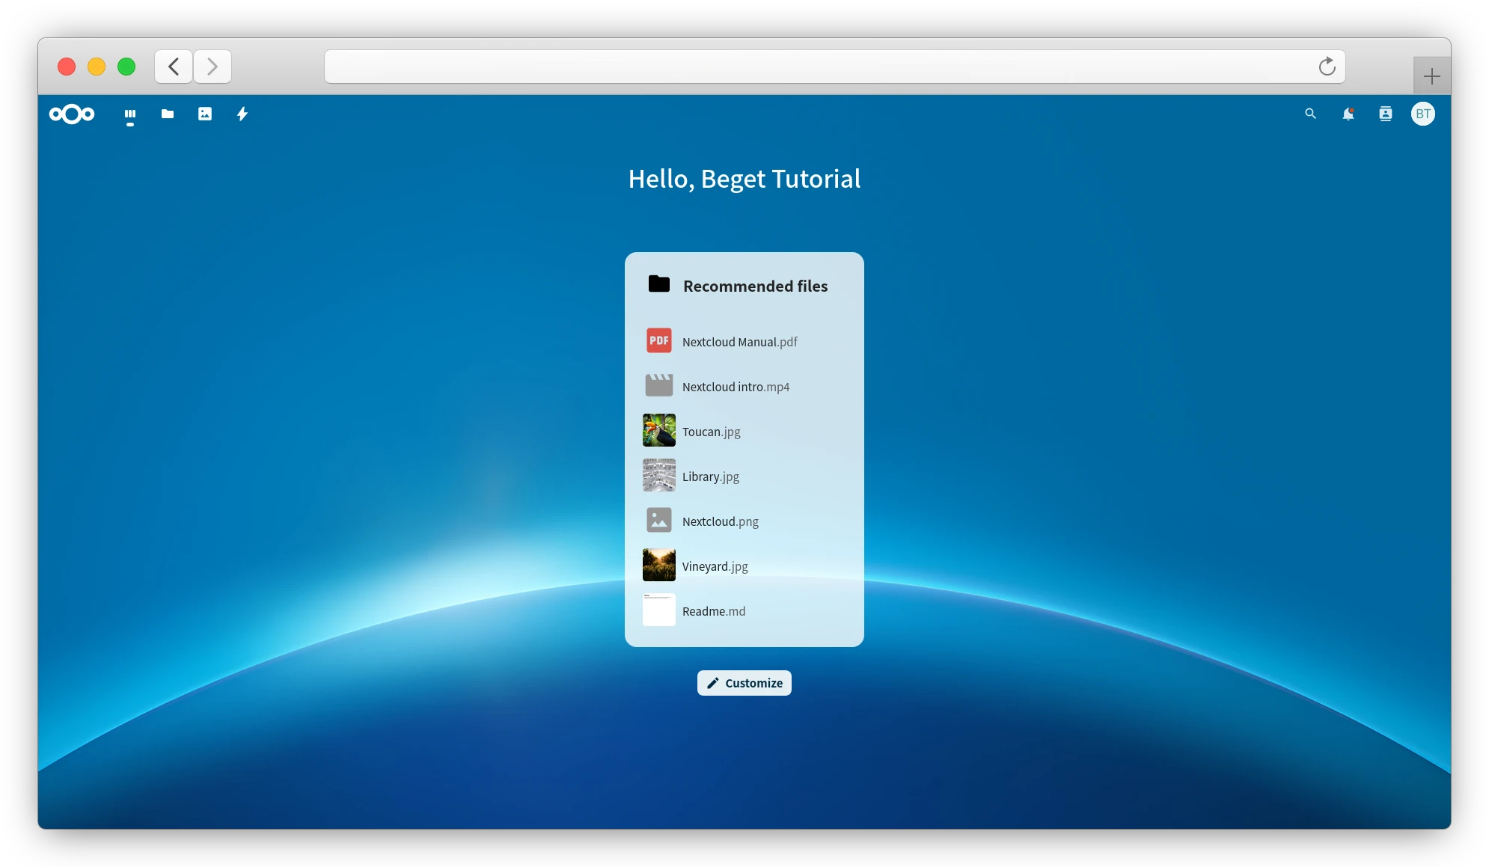
Task: Open the Activity lightning bolt icon
Action: 242,114
